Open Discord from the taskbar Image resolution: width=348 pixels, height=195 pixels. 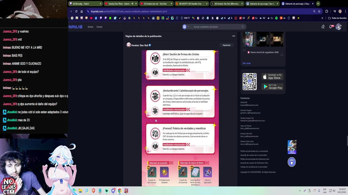click(113, 191)
